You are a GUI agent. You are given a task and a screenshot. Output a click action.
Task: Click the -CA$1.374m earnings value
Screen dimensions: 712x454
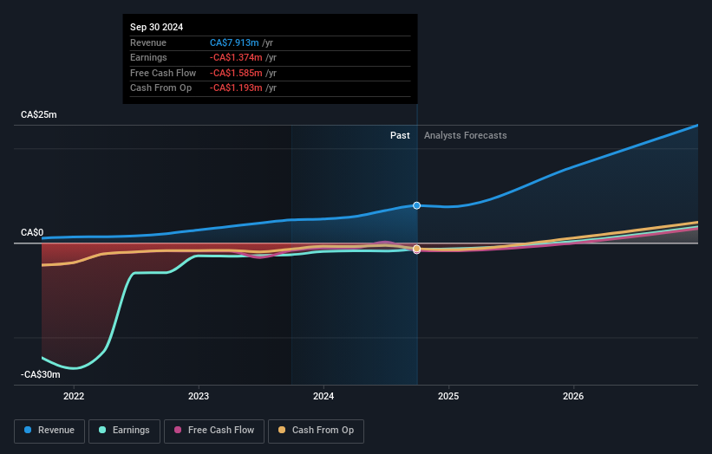pos(236,57)
